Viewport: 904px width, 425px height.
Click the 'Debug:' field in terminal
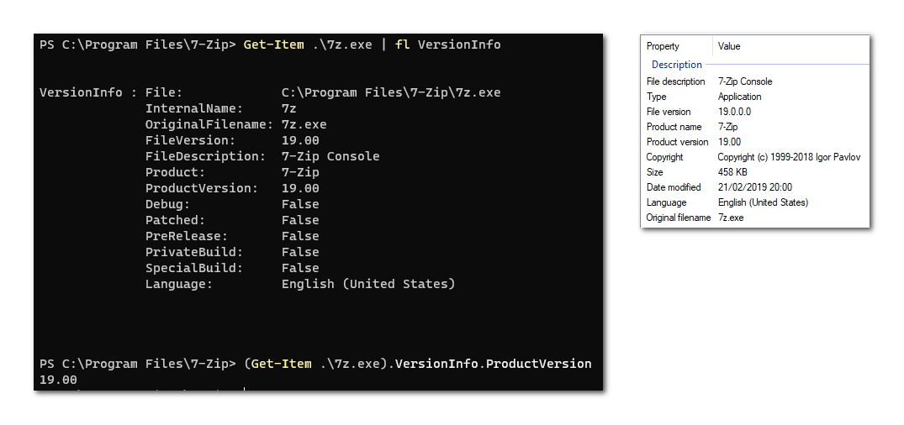tap(168, 204)
